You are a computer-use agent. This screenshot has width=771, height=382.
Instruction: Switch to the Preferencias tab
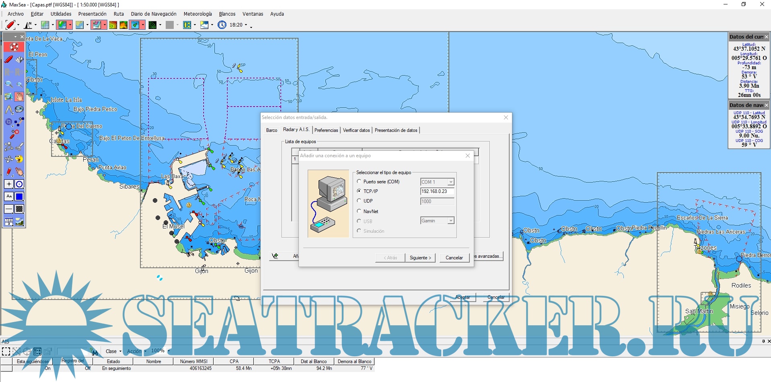coord(326,130)
